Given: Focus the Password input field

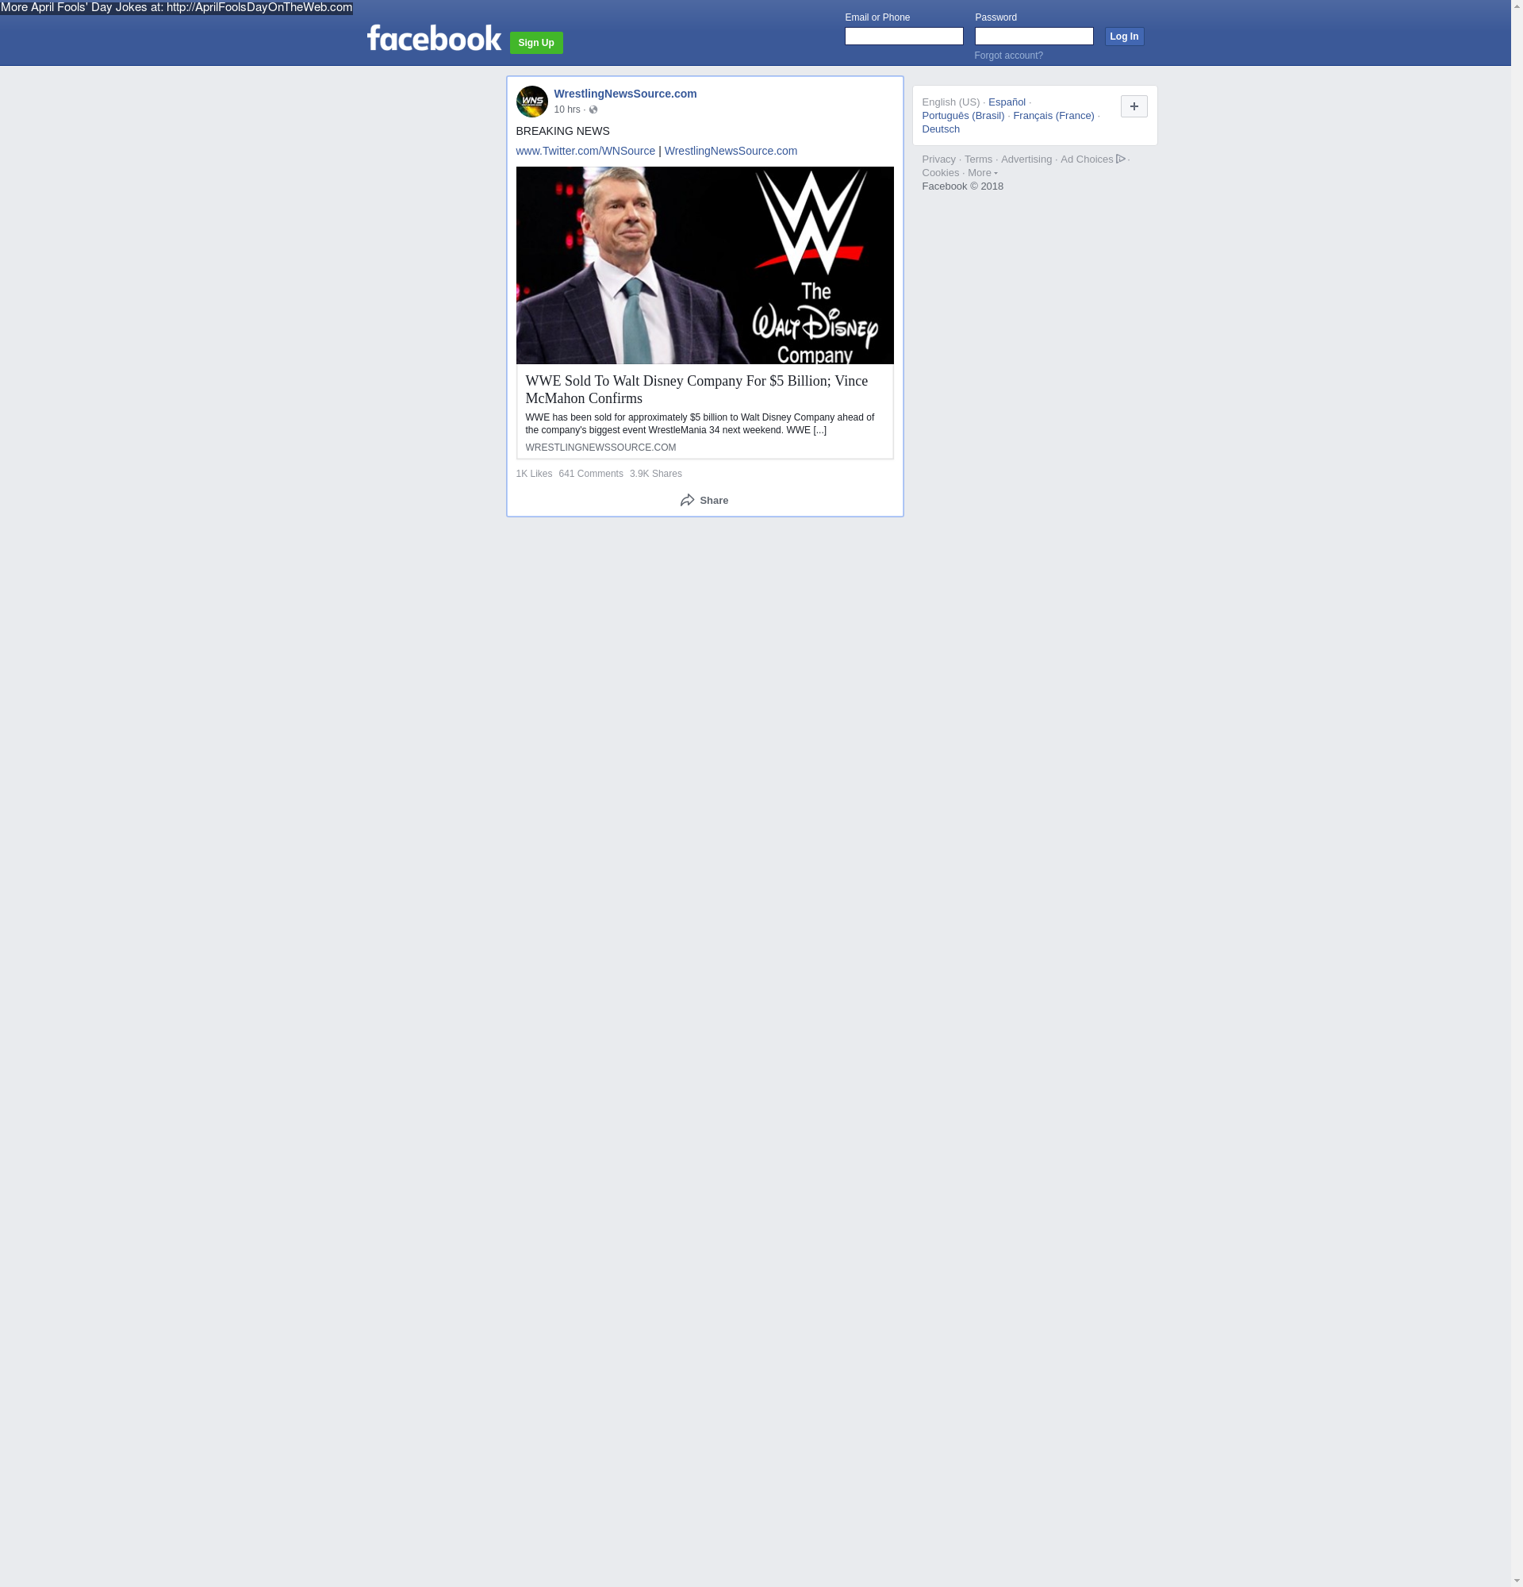Looking at the screenshot, I should 1034,37.
